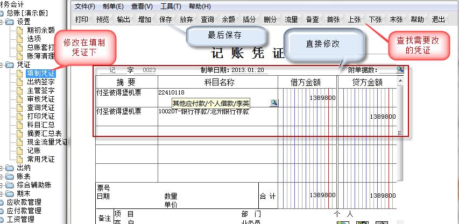This screenshot has height=224, width=459.
Task: Click the 输出 toolbar button
Action: (124, 19)
